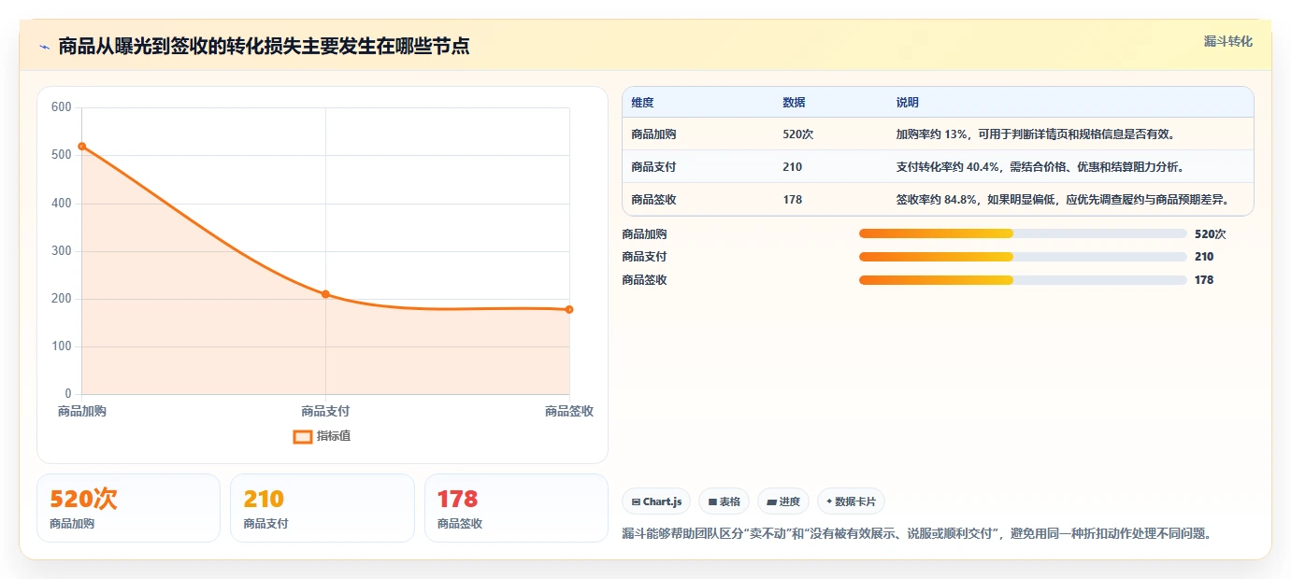This screenshot has width=1291, height=579.
Task: Click the 商品支付 label in the progress list
Action: [644, 257]
